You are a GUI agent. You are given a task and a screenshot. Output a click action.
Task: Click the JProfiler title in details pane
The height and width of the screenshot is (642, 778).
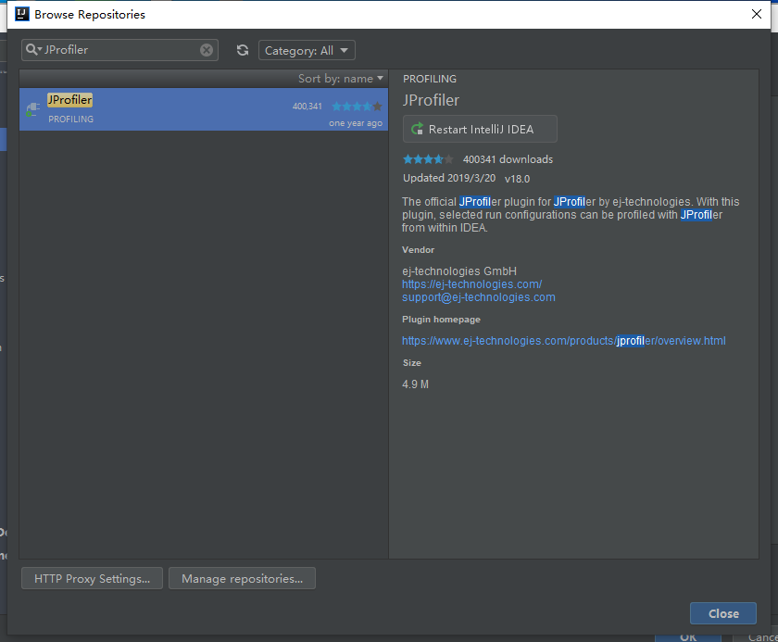pyautogui.click(x=431, y=100)
